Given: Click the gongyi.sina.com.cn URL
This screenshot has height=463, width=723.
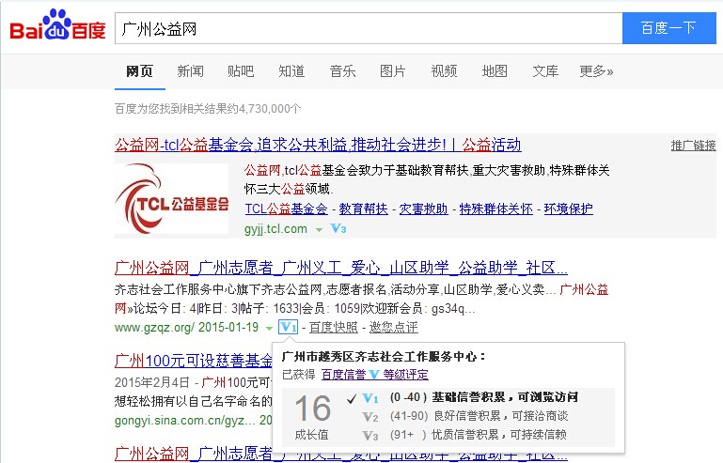Looking at the screenshot, I should tap(184, 420).
